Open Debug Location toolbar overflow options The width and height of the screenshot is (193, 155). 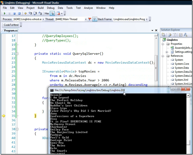(x=150, y=20)
